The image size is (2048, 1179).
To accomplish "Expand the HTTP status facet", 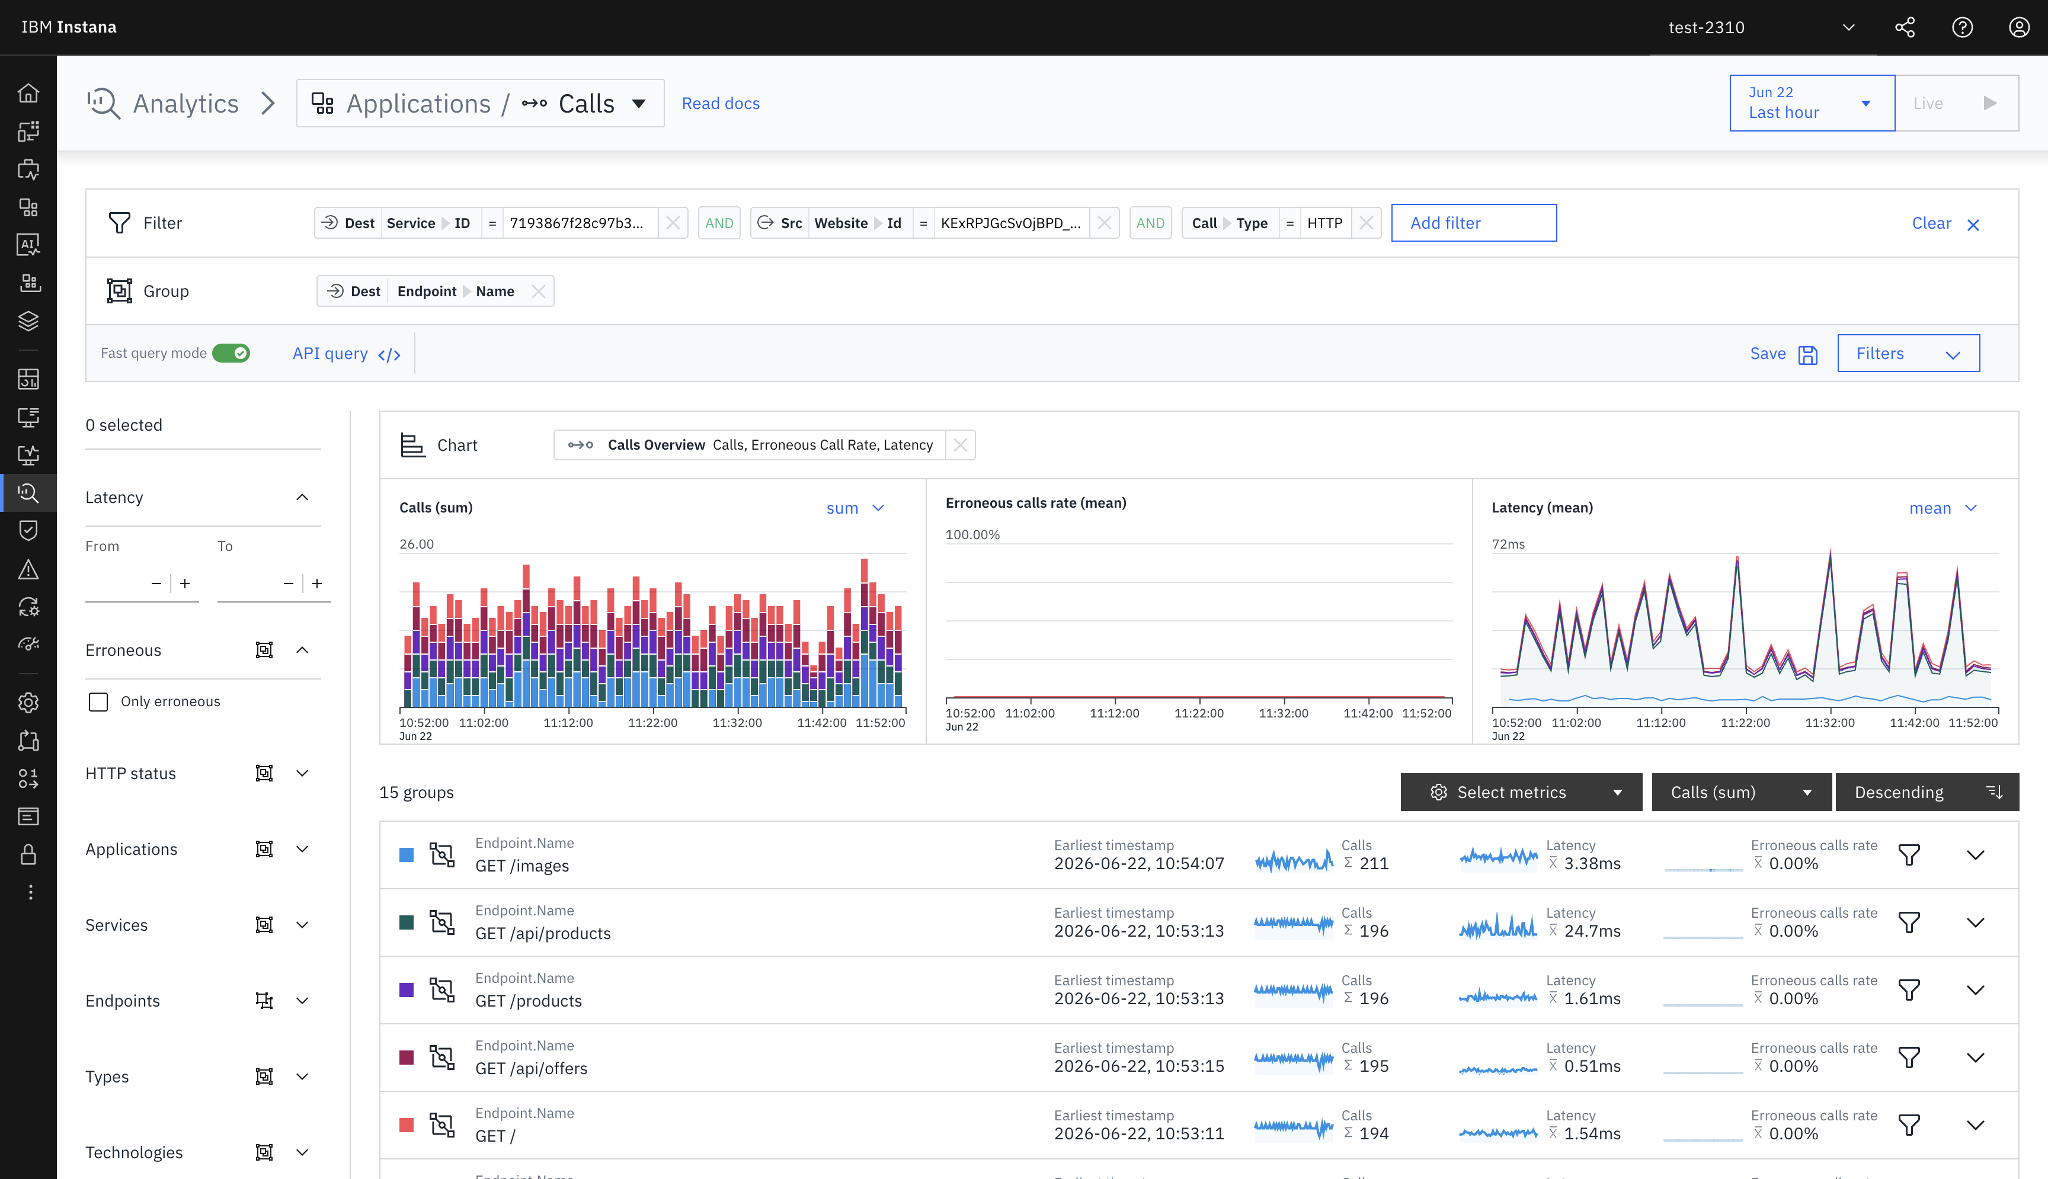I will click(302, 773).
